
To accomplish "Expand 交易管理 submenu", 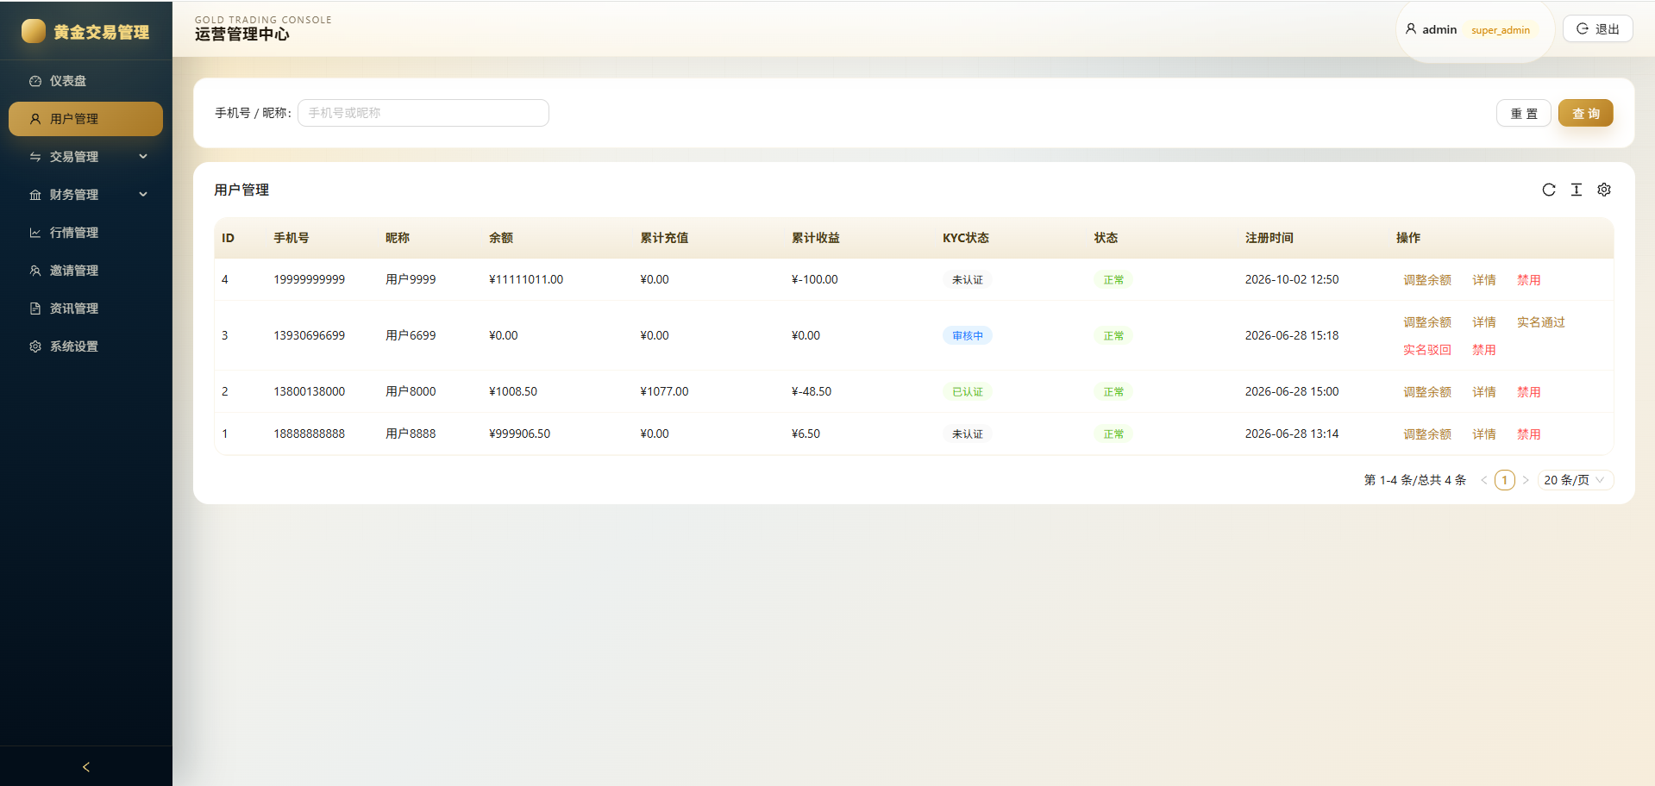I will click(x=85, y=157).
